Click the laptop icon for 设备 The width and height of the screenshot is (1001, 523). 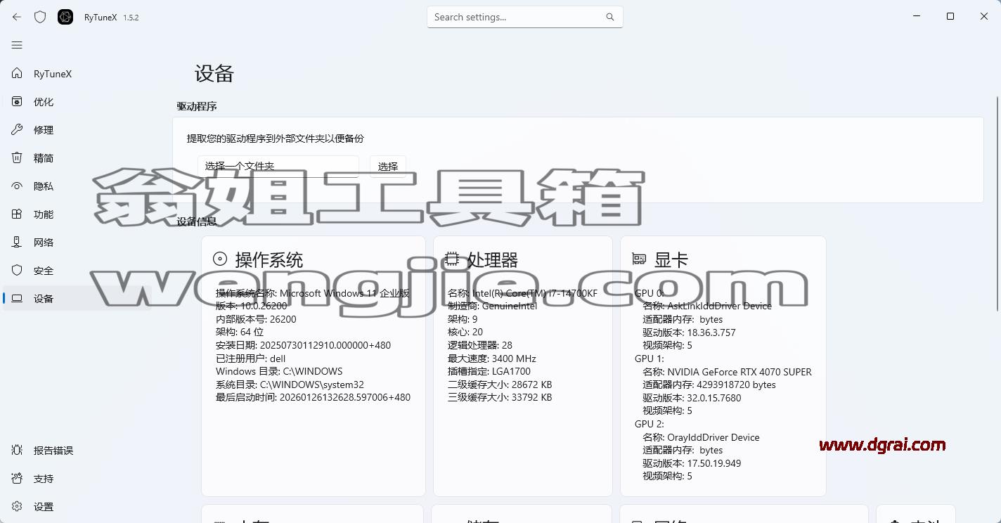pyautogui.click(x=17, y=299)
